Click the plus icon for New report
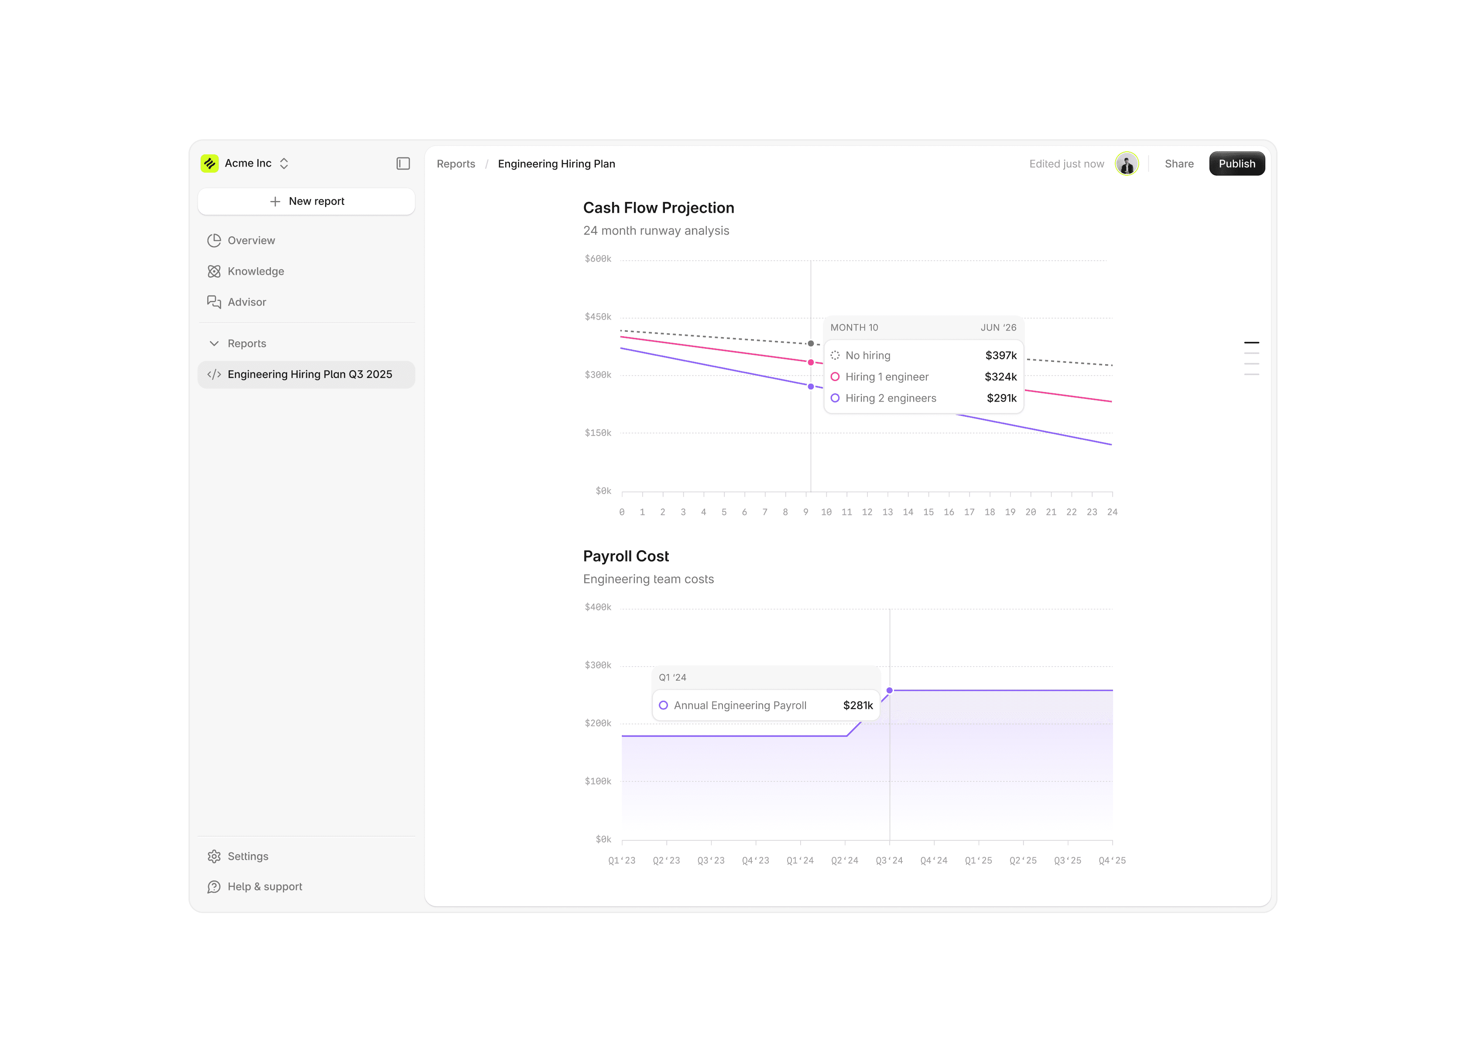This screenshot has width=1466, height=1053. (275, 201)
